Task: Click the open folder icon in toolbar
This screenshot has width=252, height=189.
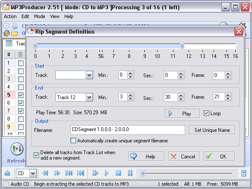Action: point(15,33)
